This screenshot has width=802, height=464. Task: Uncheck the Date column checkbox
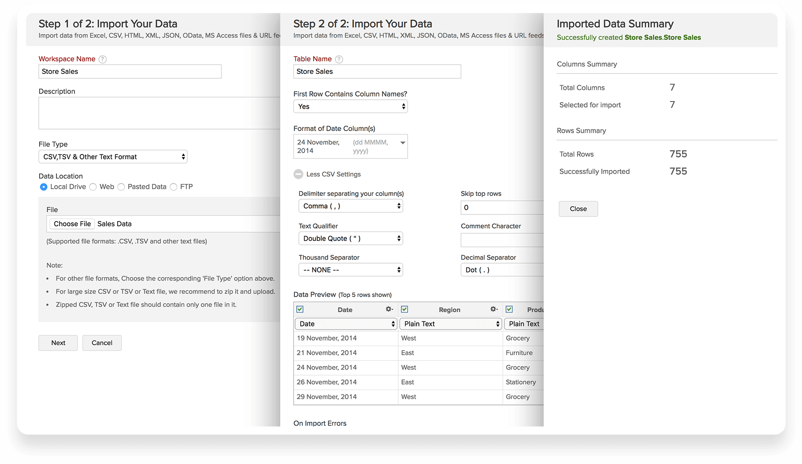coord(300,309)
